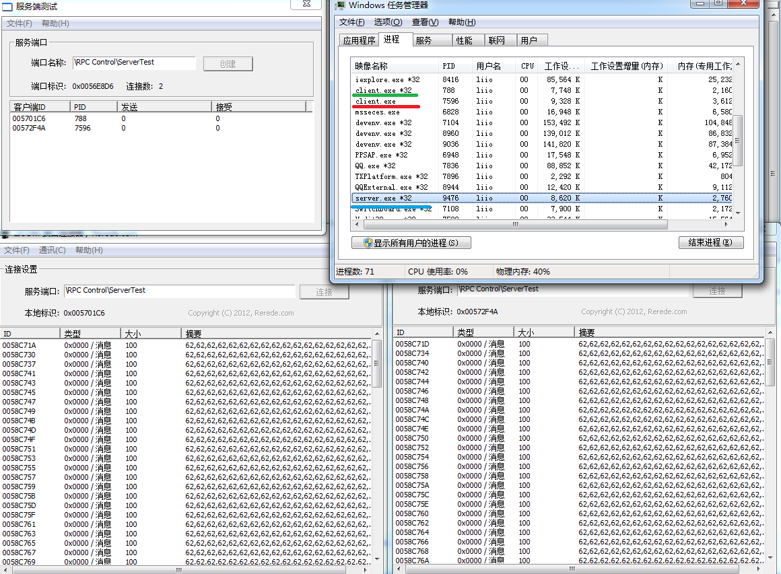Click the disabled 创建 button
The height and width of the screenshot is (574, 781).
pyautogui.click(x=228, y=64)
